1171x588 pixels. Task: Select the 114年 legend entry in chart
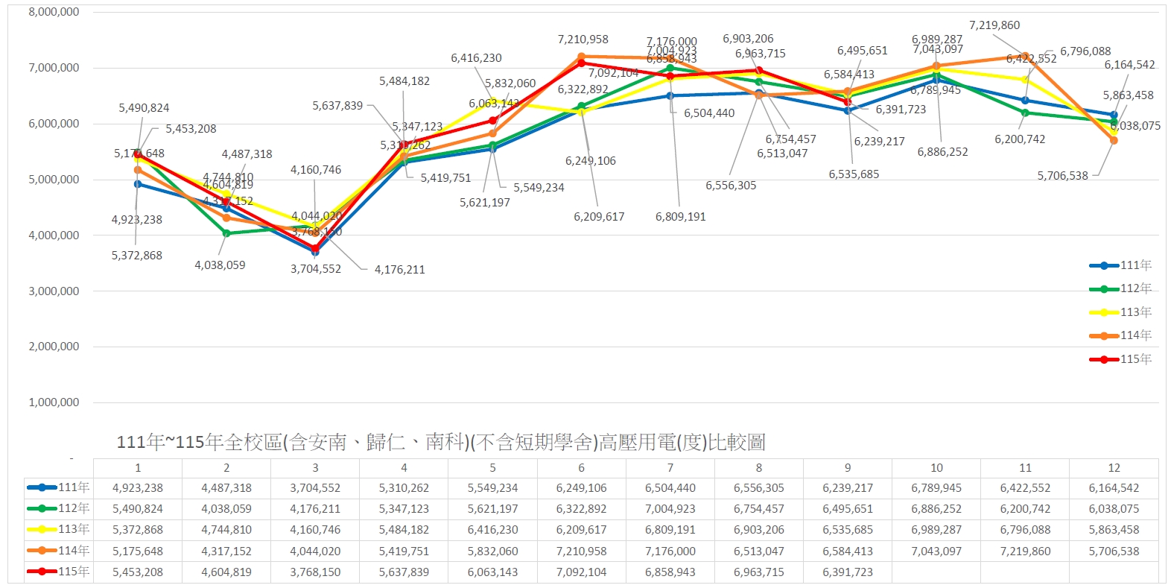point(1120,335)
